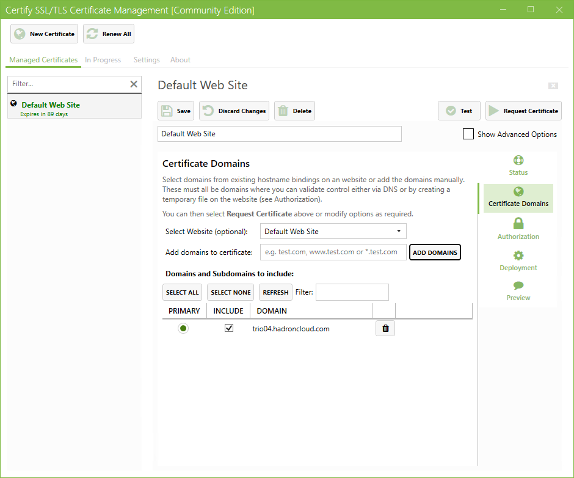Screen dimensions: 574x478
Task: Close the Certify window
Action: [559, 10]
